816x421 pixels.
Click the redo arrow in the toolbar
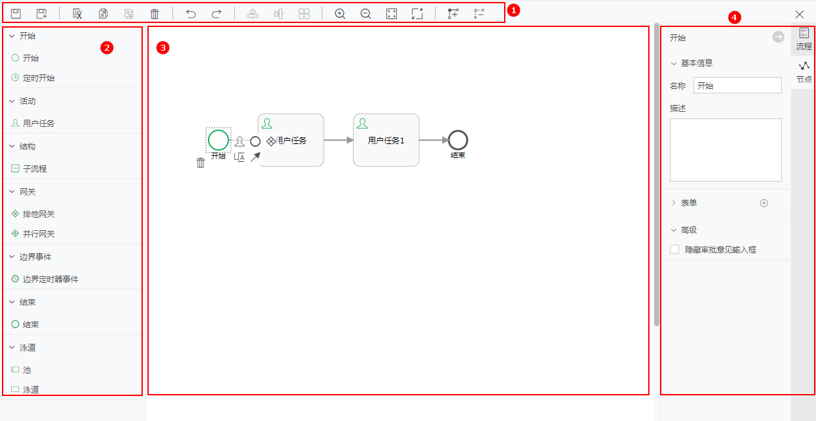(x=217, y=14)
